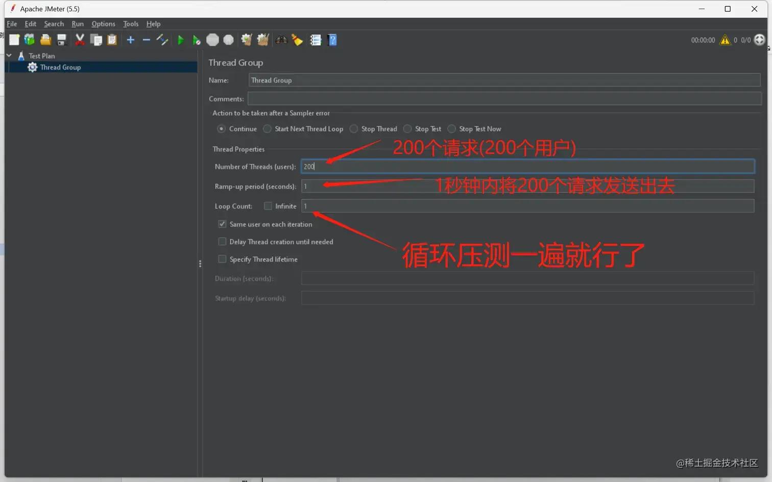Image resolution: width=772 pixels, height=482 pixels.
Task: Click the Shutdown test icon
Action: point(229,40)
